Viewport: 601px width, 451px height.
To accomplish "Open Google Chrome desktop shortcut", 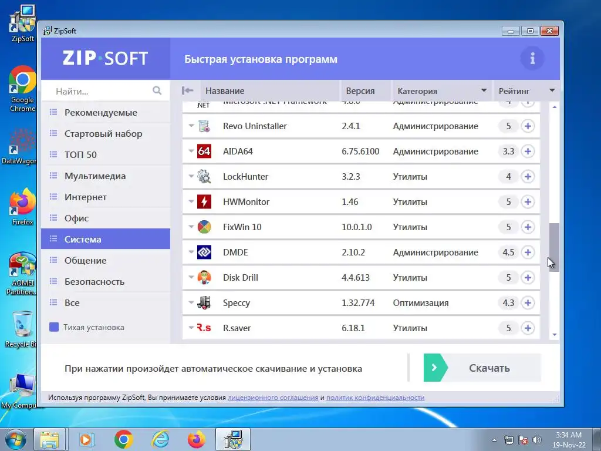I will [22, 89].
